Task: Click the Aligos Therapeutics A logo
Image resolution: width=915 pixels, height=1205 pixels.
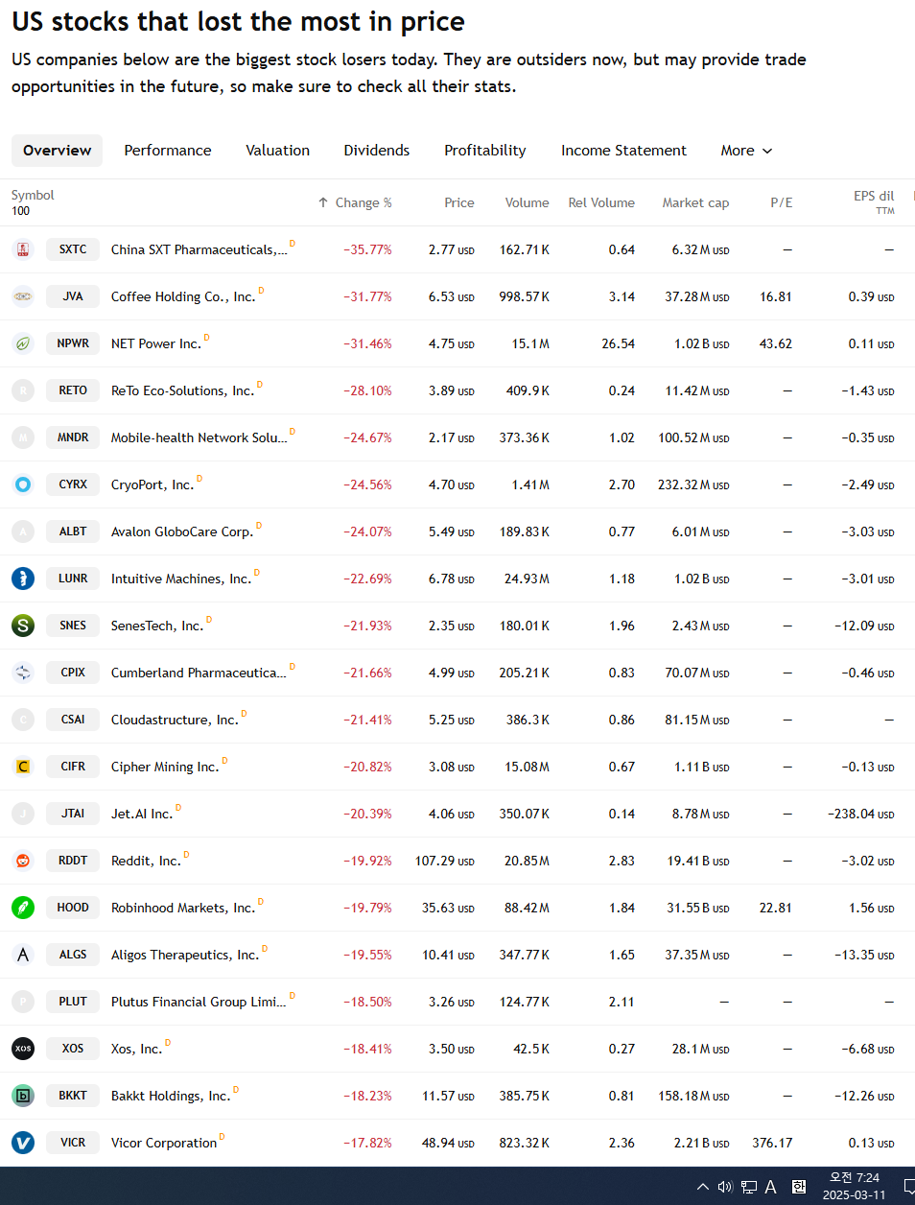Action: click(23, 955)
